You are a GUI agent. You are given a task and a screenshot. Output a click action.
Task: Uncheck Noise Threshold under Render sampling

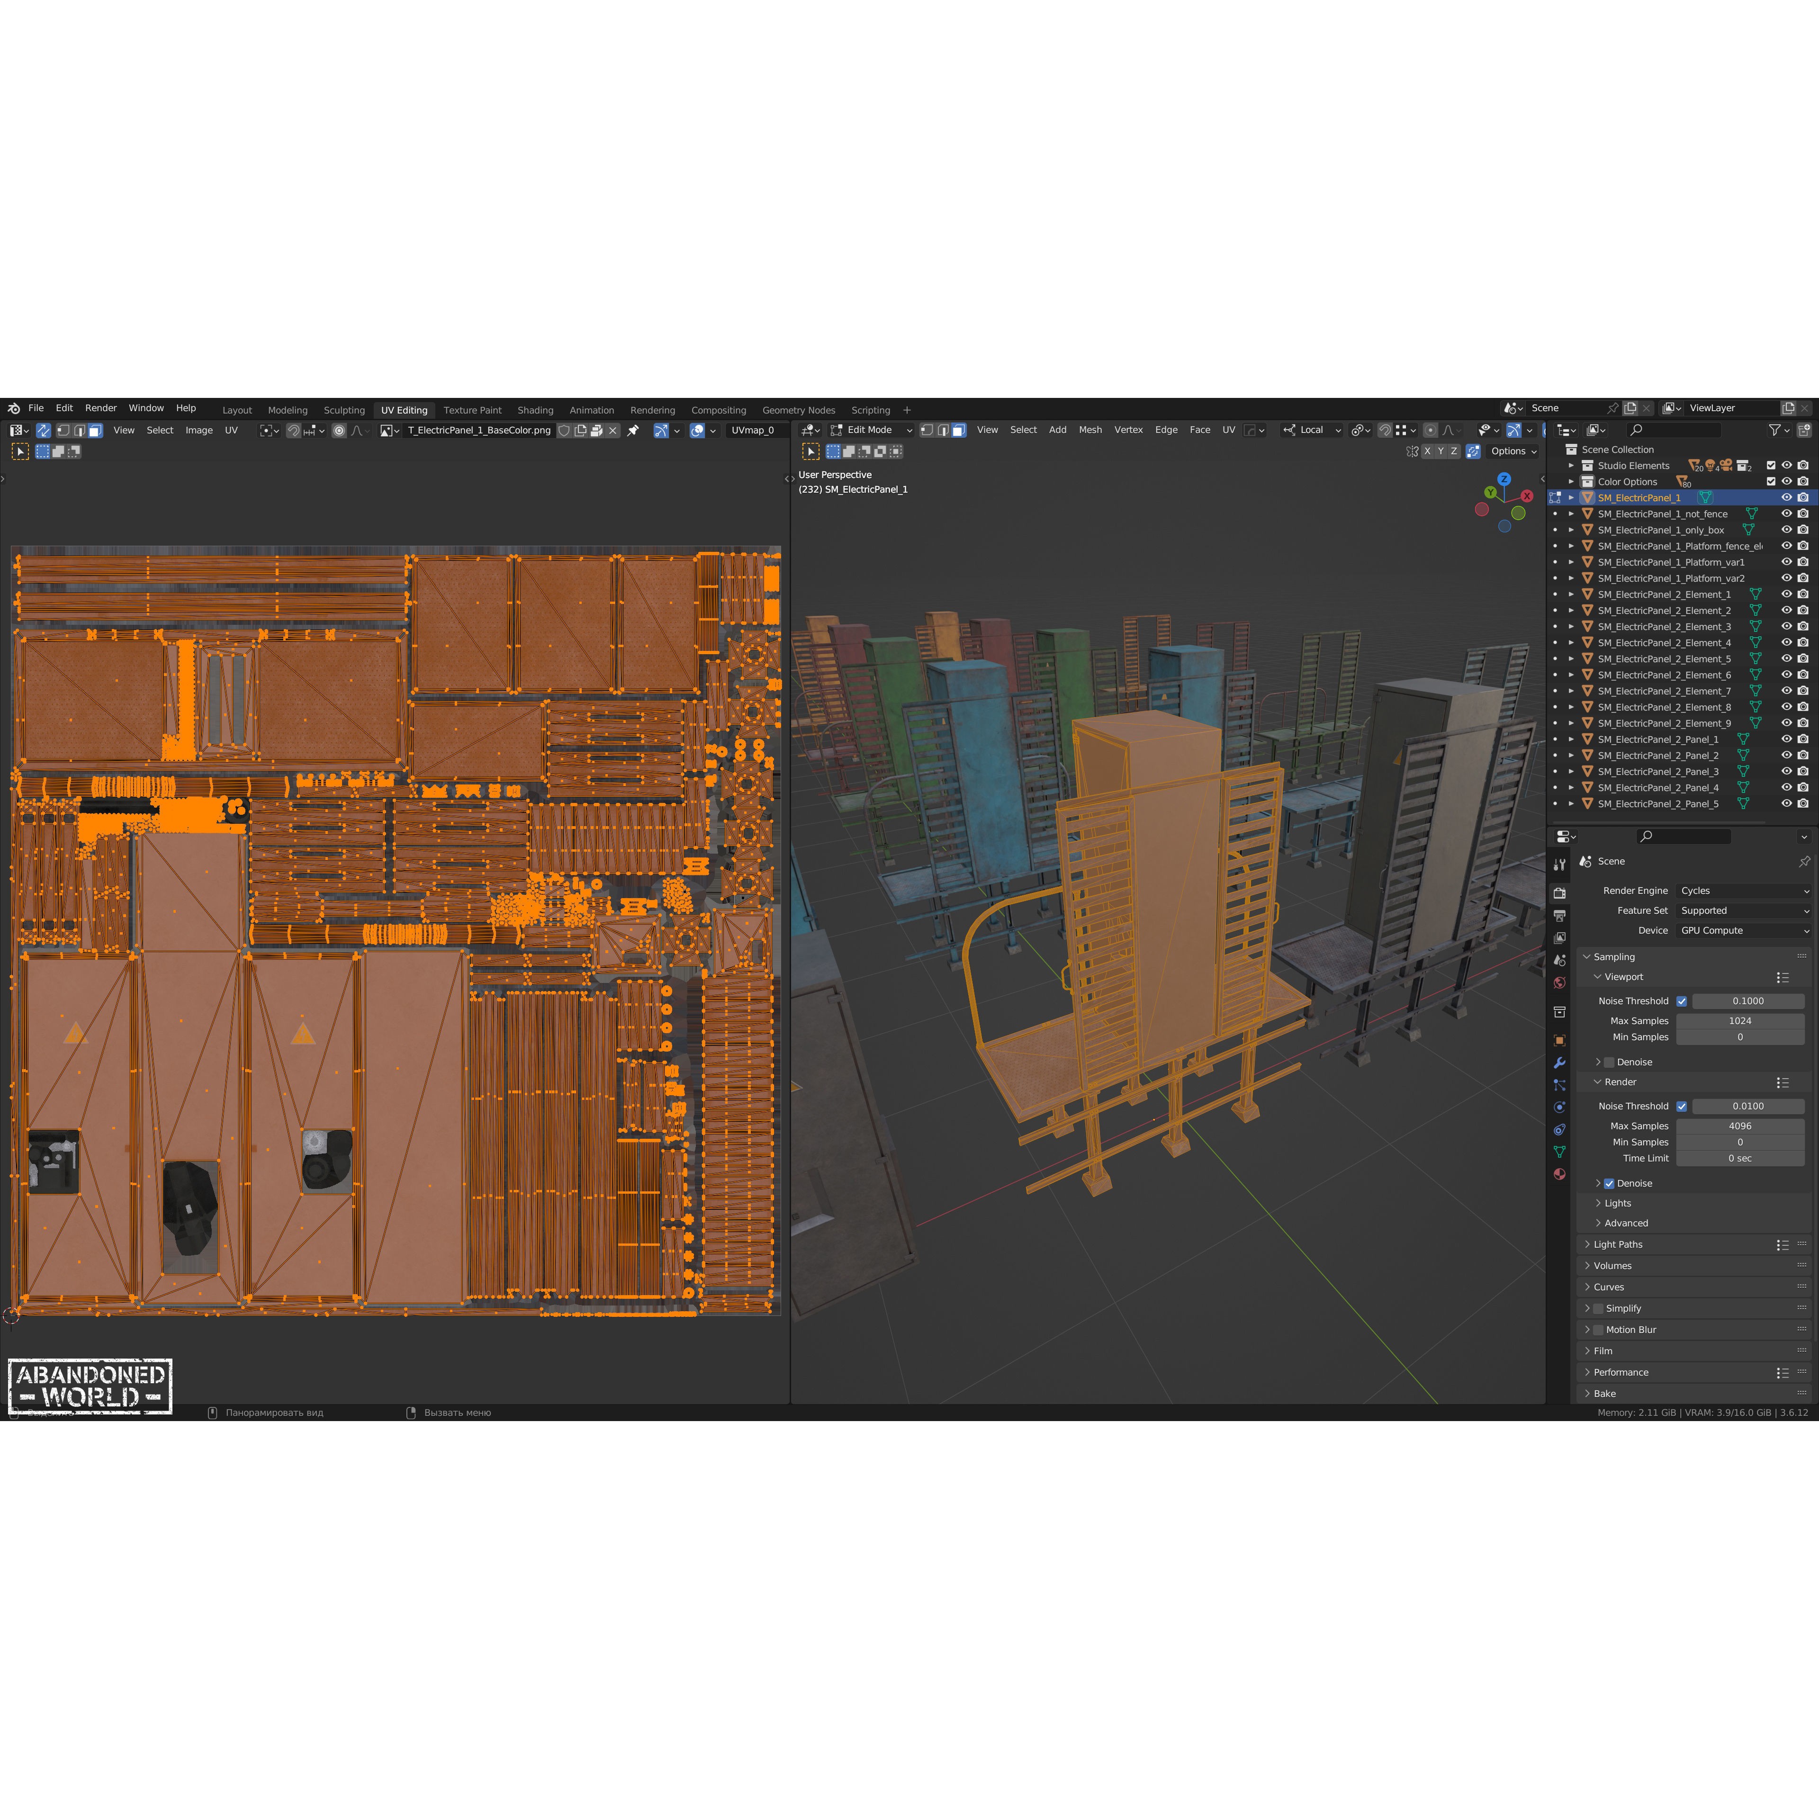click(1682, 1106)
